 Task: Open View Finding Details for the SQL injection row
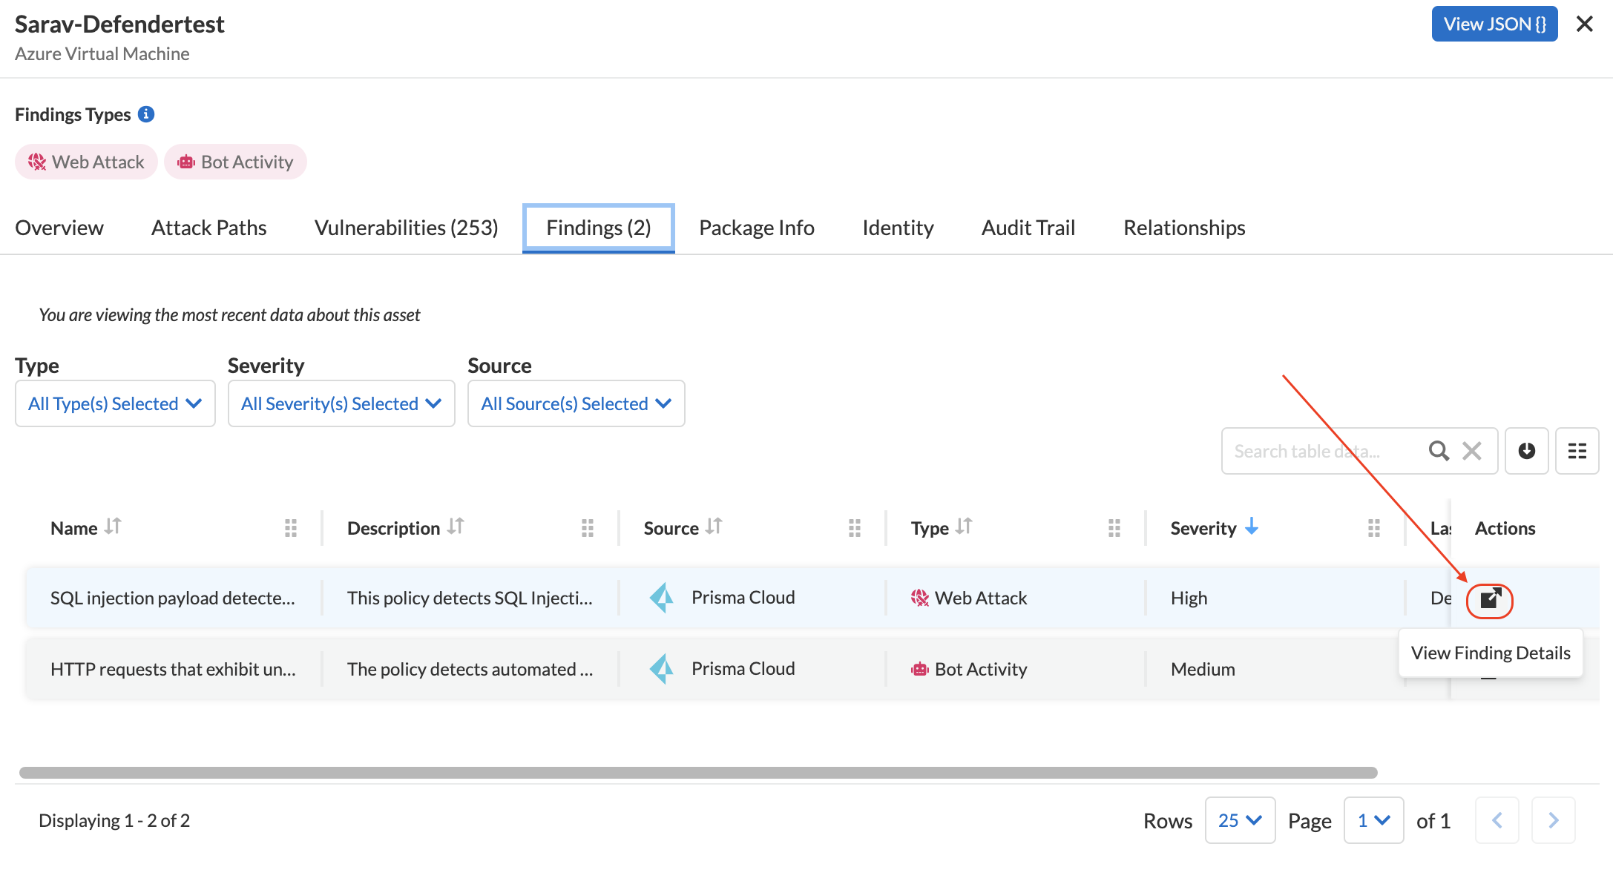click(1490, 599)
